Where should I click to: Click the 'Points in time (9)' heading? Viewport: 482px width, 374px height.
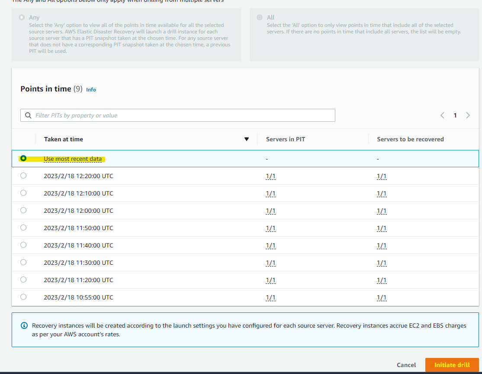pyautogui.click(x=51, y=89)
